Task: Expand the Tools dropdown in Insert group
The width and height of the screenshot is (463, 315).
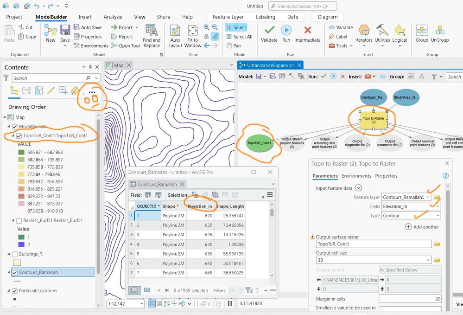Action: (x=351, y=46)
